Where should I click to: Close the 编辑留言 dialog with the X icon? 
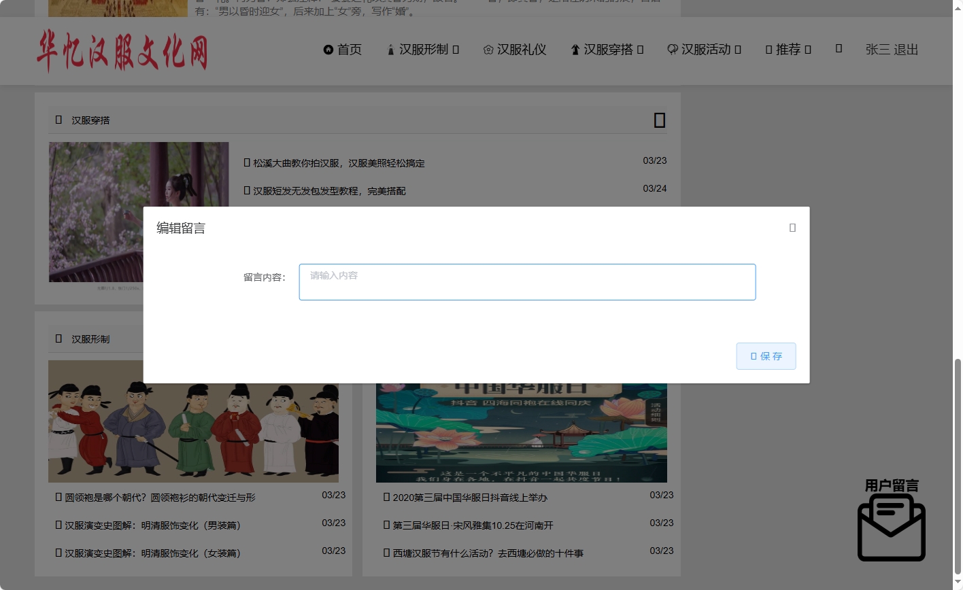pyautogui.click(x=792, y=228)
